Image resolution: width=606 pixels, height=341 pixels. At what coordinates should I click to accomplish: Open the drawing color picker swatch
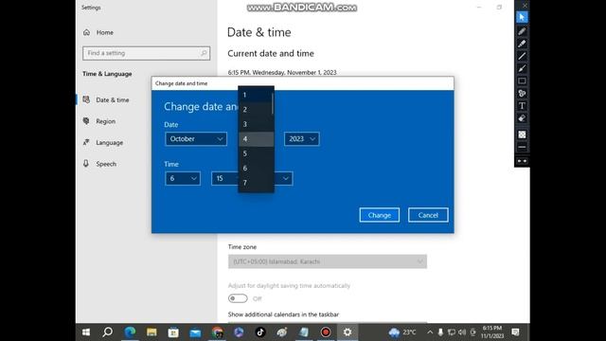click(x=522, y=135)
